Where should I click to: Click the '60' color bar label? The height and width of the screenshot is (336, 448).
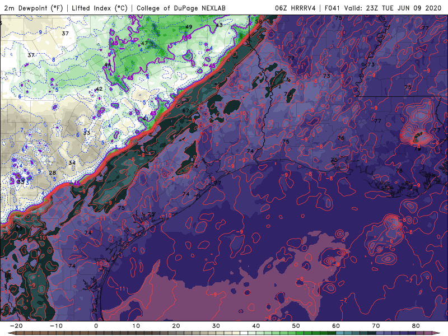pos(336,326)
